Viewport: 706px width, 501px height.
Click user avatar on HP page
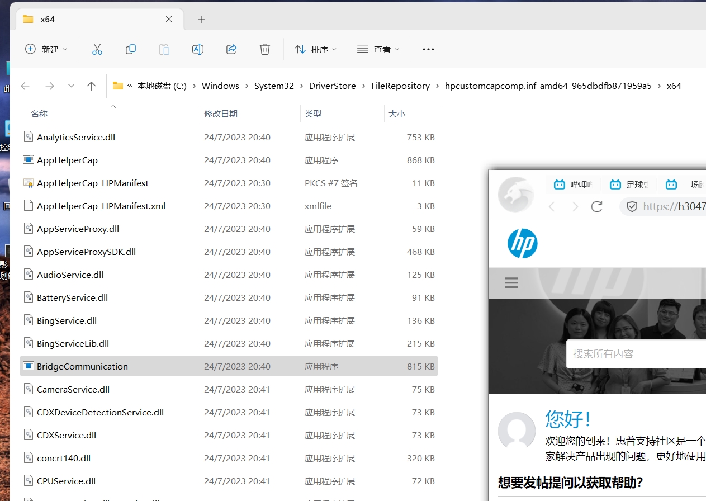(x=517, y=431)
